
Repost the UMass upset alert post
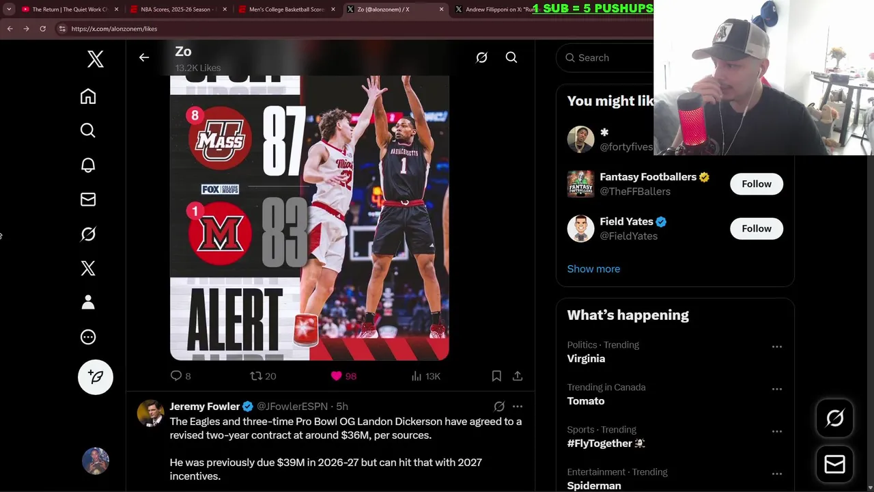click(263, 376)
